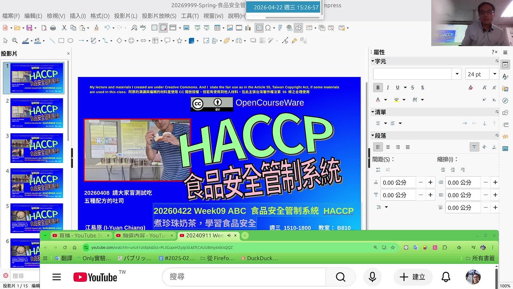
Task: Select slide 3 thumbnail
Action: [x=36, y=148]
